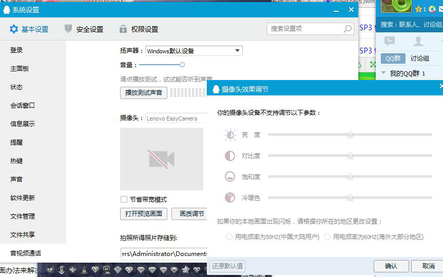Select 用电频率为60HZ radio button
The height and width of the screenshot is (277, 443).
click(327, 236)
